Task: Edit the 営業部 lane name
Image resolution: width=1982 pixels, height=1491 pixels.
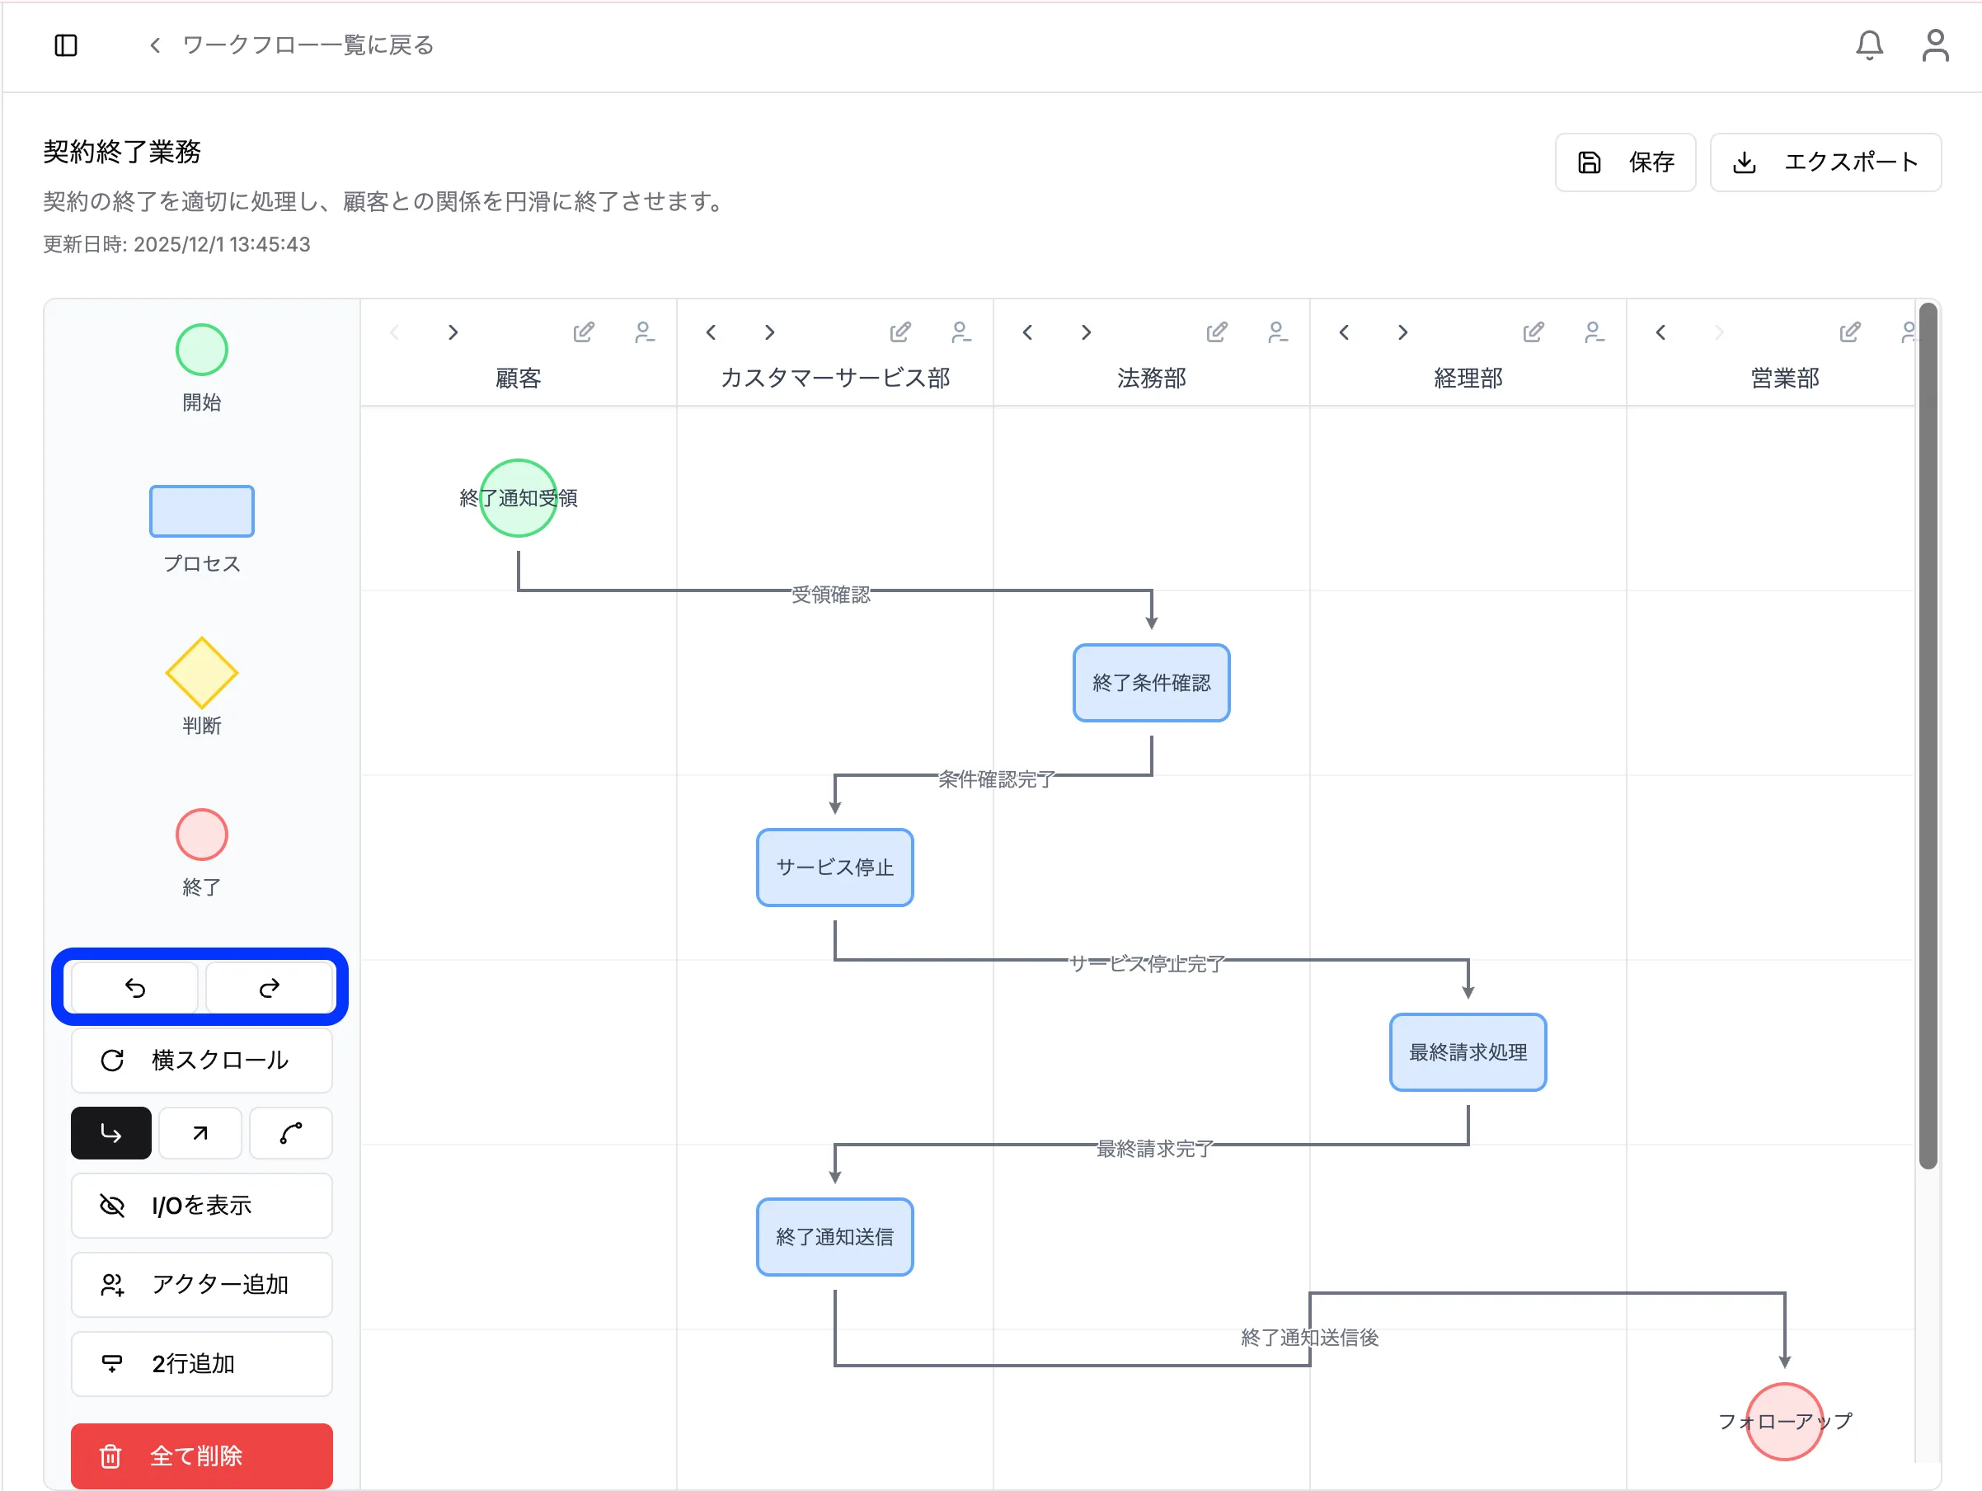Action: pyautogui.click(x=1849, y=332)
